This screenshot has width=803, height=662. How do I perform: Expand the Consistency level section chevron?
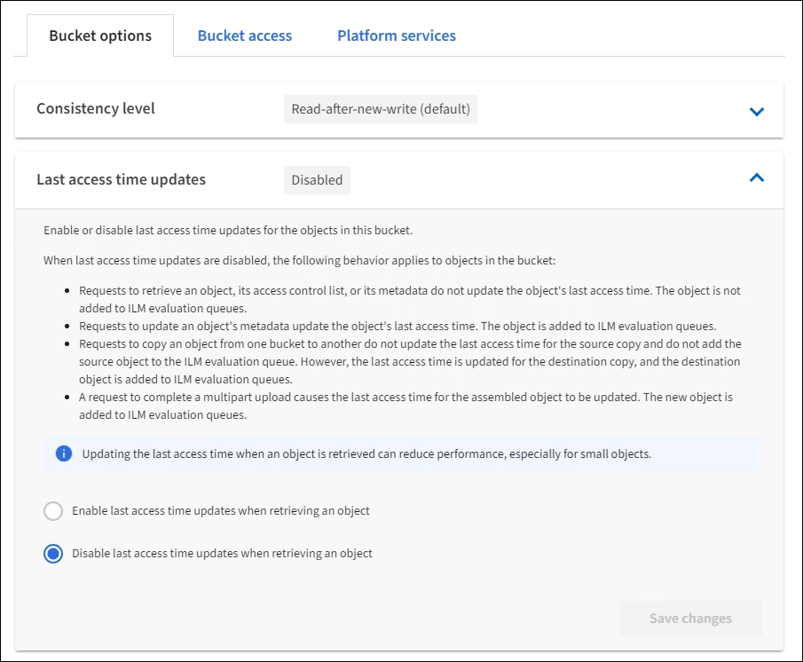coord(756,111)
